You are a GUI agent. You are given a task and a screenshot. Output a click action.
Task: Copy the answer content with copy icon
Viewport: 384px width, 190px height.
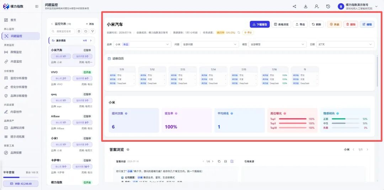pyautogui.click(x=219, y=161)
